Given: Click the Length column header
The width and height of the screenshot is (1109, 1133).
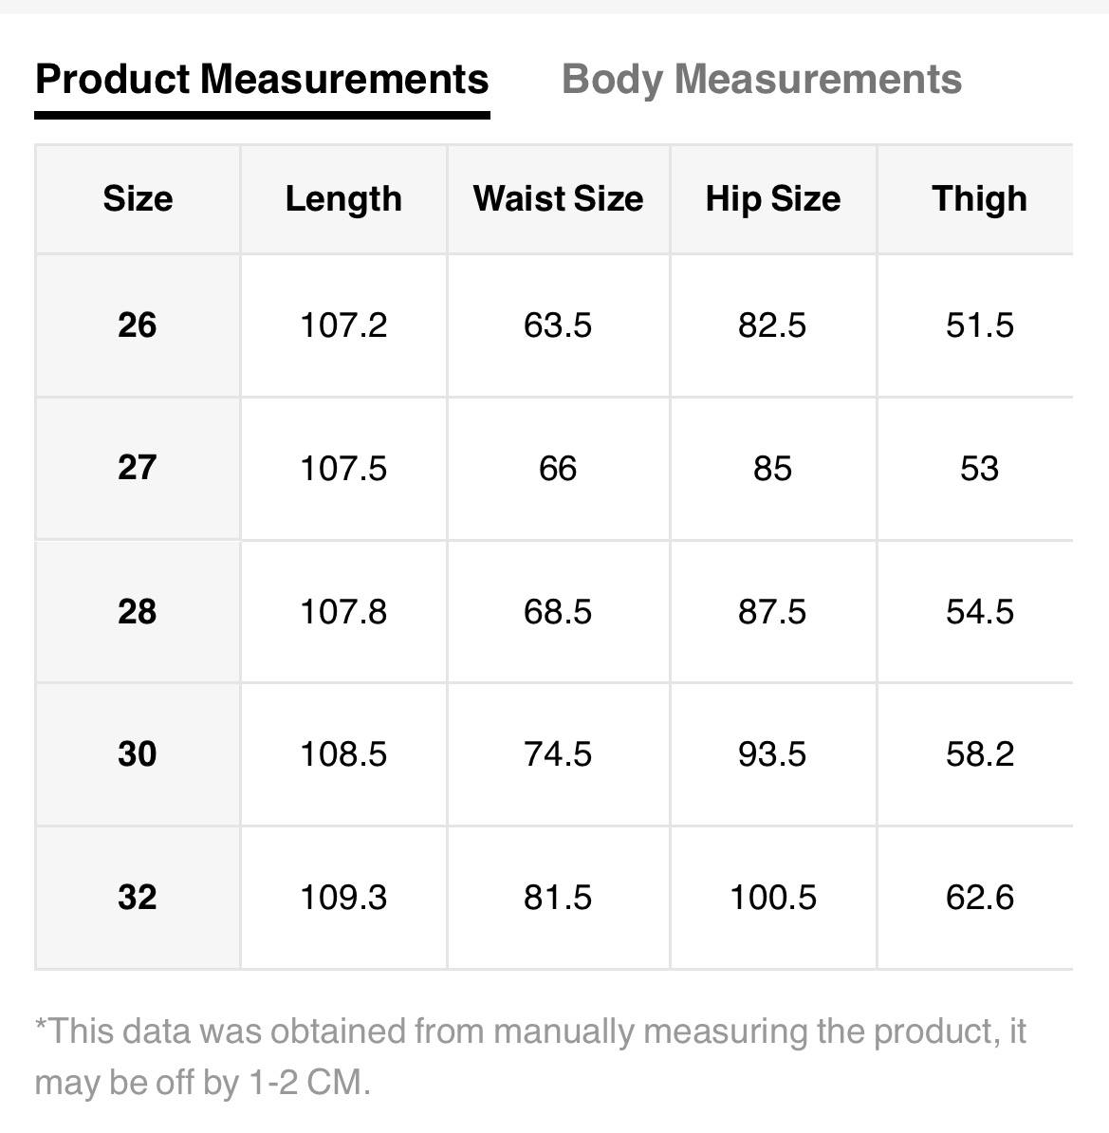Looking at the screenshot, I should [343, 198].
